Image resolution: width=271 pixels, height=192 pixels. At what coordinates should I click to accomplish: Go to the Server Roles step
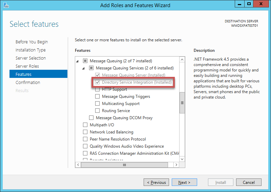[x=27, y=66]
